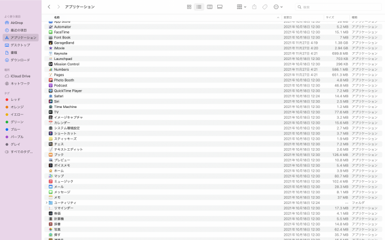This screenshot has height=240, width=385.
Task: Click the カレンダー app icon
Action: [51, 122]
